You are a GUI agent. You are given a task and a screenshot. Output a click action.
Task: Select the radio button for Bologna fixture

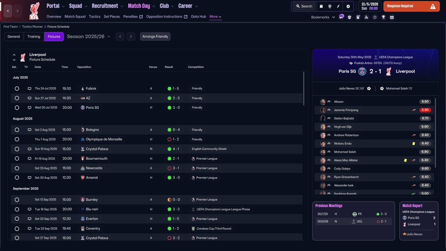[17, 130]
